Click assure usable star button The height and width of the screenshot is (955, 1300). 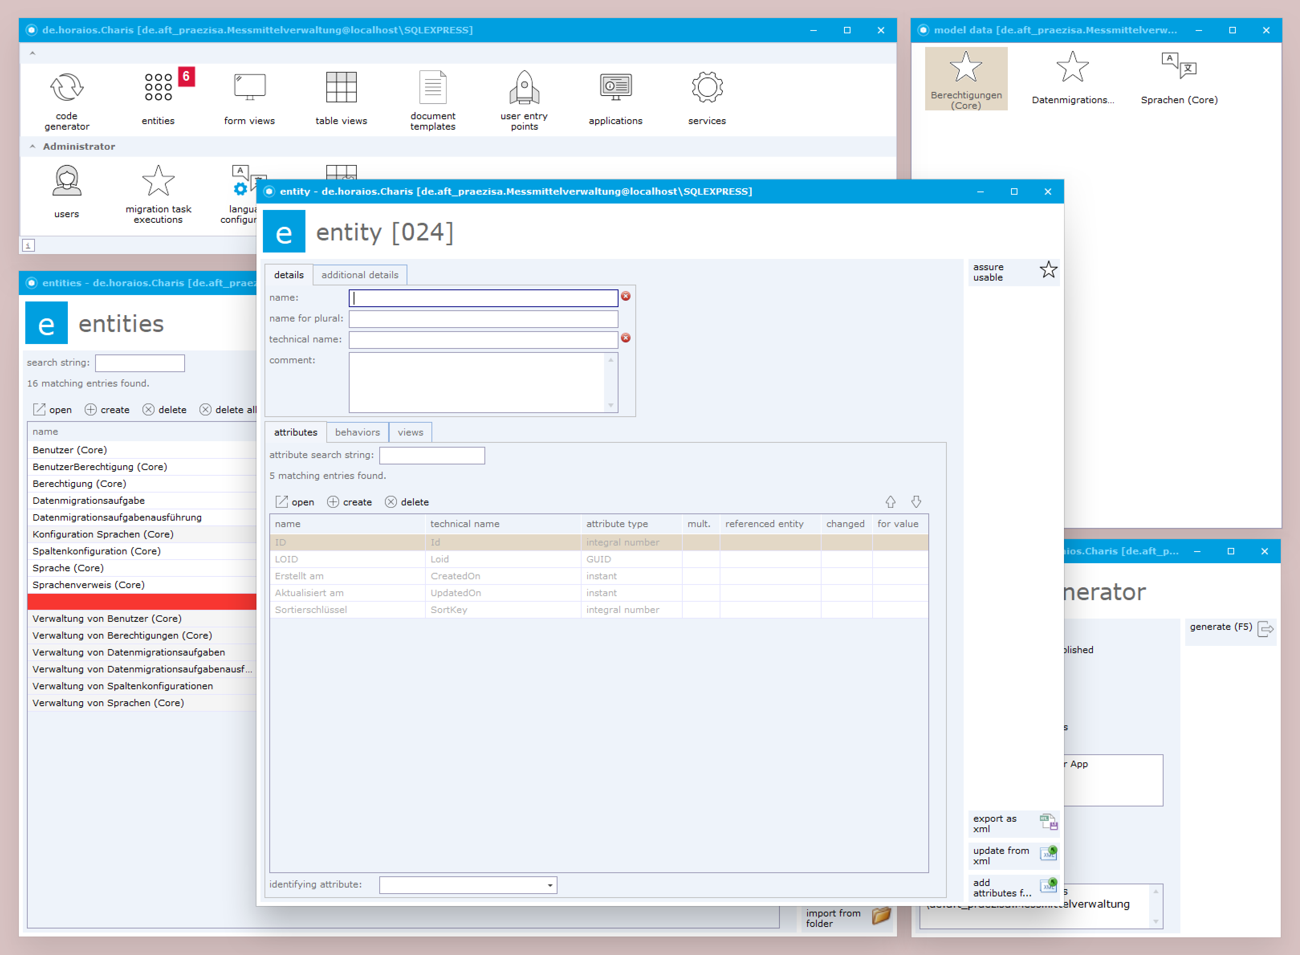coord(1014,272)
